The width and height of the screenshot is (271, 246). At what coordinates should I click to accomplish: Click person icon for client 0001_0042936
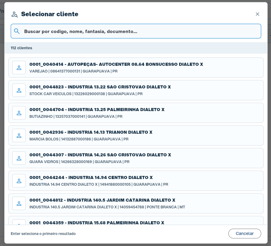coord(19,136)
